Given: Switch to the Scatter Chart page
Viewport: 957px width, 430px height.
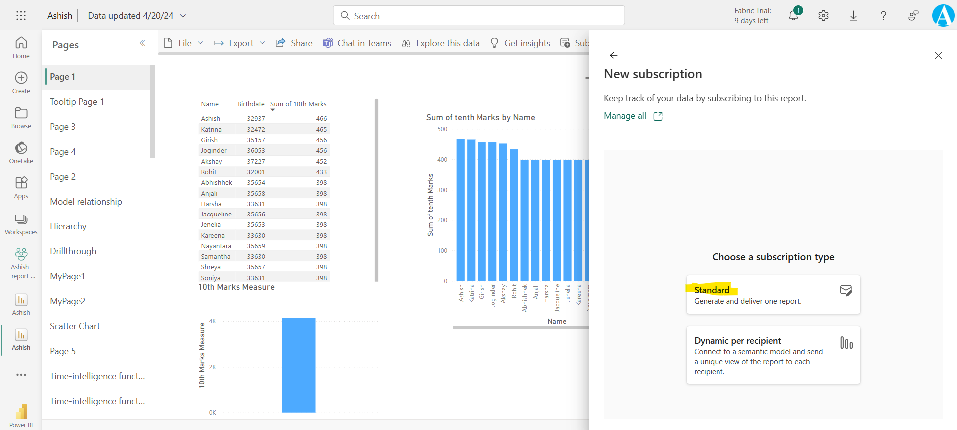Looking at the screenshot, I should click(75, 326).
